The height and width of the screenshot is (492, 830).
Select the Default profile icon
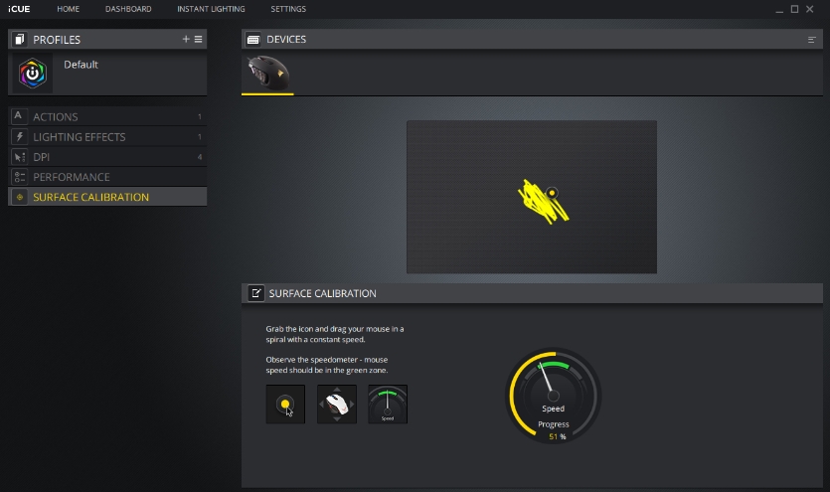tap(33, 73)
